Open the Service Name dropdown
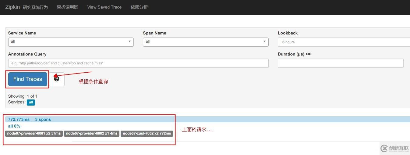Image resolution: width=410 pixels, height=155 pixels. point(71,42)
